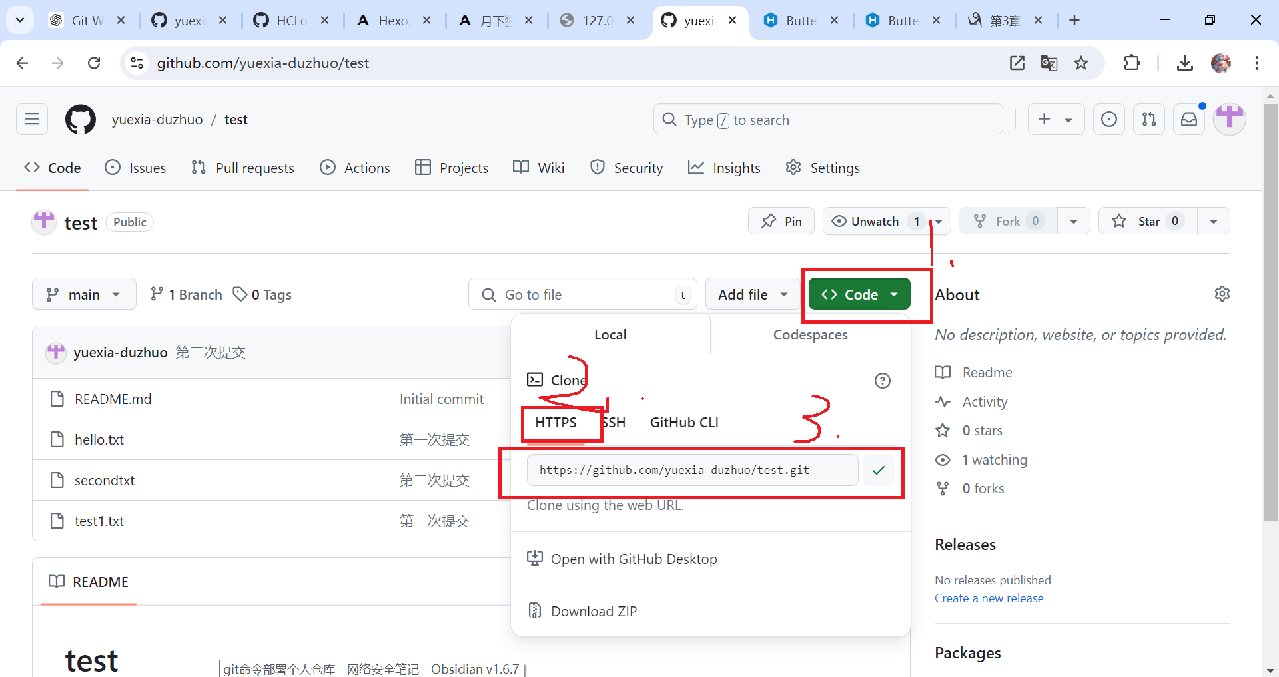Open the GitHub hamburger navigation menu
This screenshot has width=1279, height=677.
pos(32,120)
